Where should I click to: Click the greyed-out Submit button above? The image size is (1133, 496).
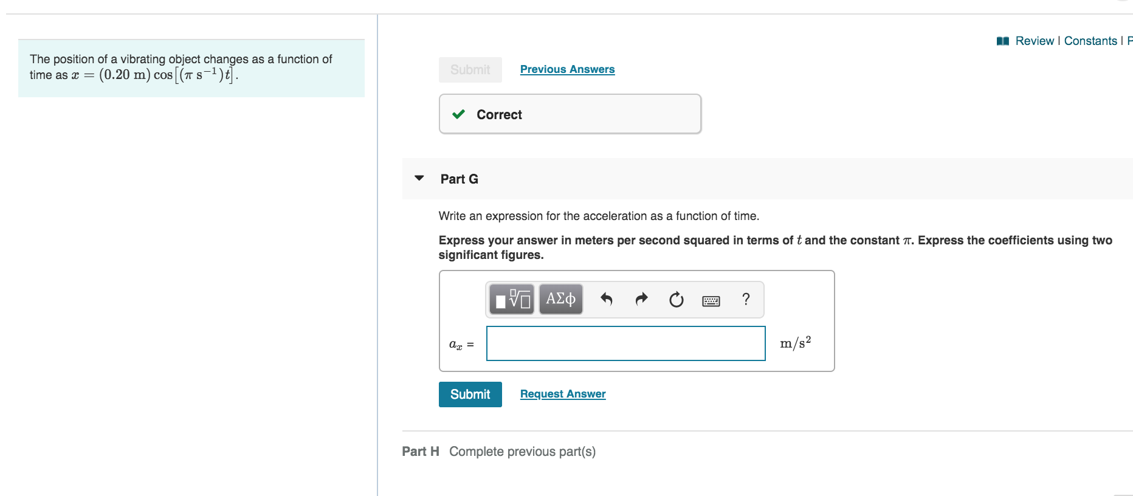pos(470,70)
